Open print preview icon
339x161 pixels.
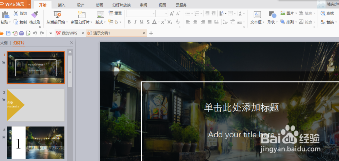click(x=28, y=33)
